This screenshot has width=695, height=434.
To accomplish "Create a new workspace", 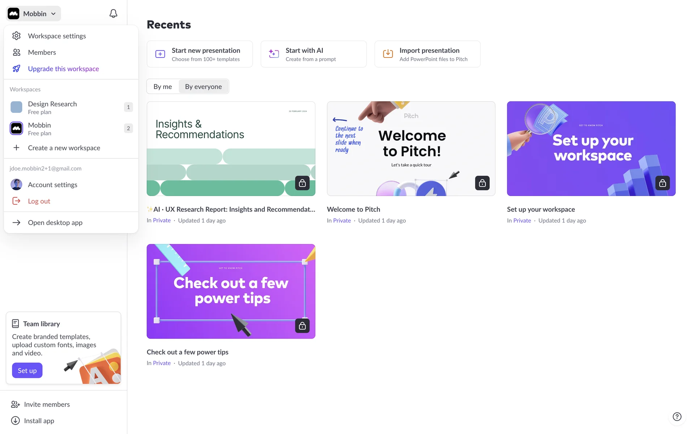I will point(64,148).
